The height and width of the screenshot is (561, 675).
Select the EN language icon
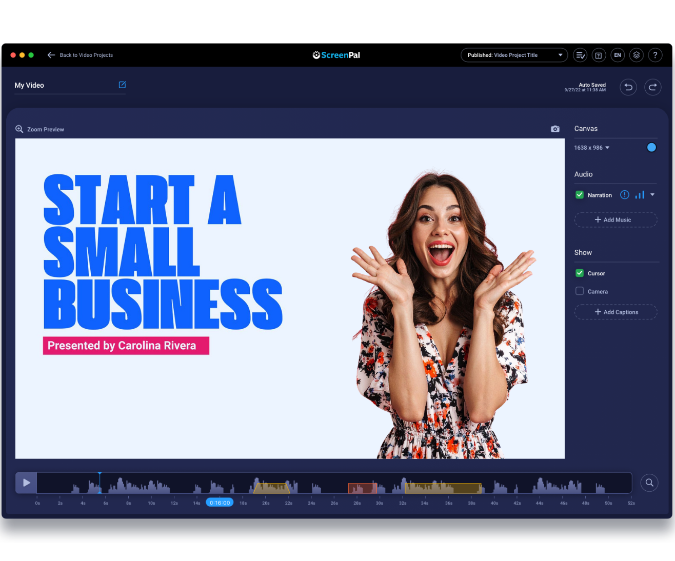click(617, 55)
